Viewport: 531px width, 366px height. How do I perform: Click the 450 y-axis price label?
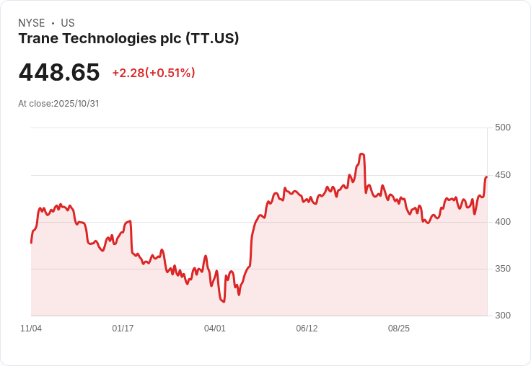503,175
